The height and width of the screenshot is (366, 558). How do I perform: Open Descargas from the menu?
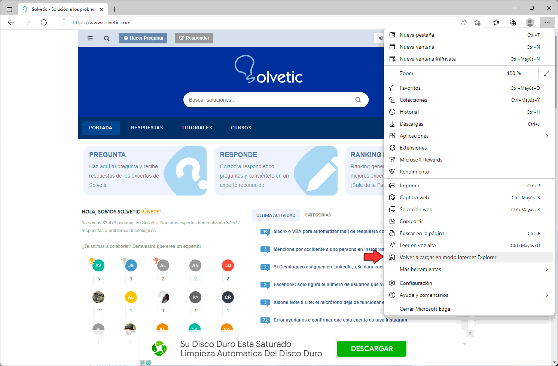pos(469,124)
